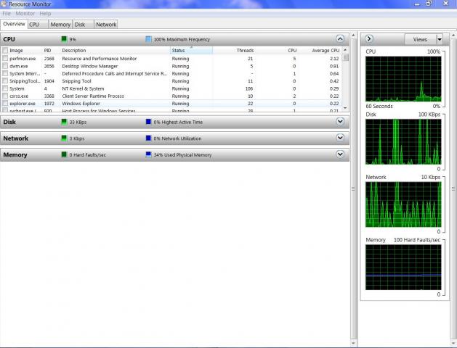Click the main pane scrollbar down arrow
457x348 pixels.
pos(353,343)
